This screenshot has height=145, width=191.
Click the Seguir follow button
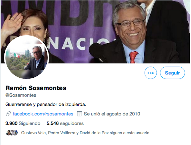[172, 73]
